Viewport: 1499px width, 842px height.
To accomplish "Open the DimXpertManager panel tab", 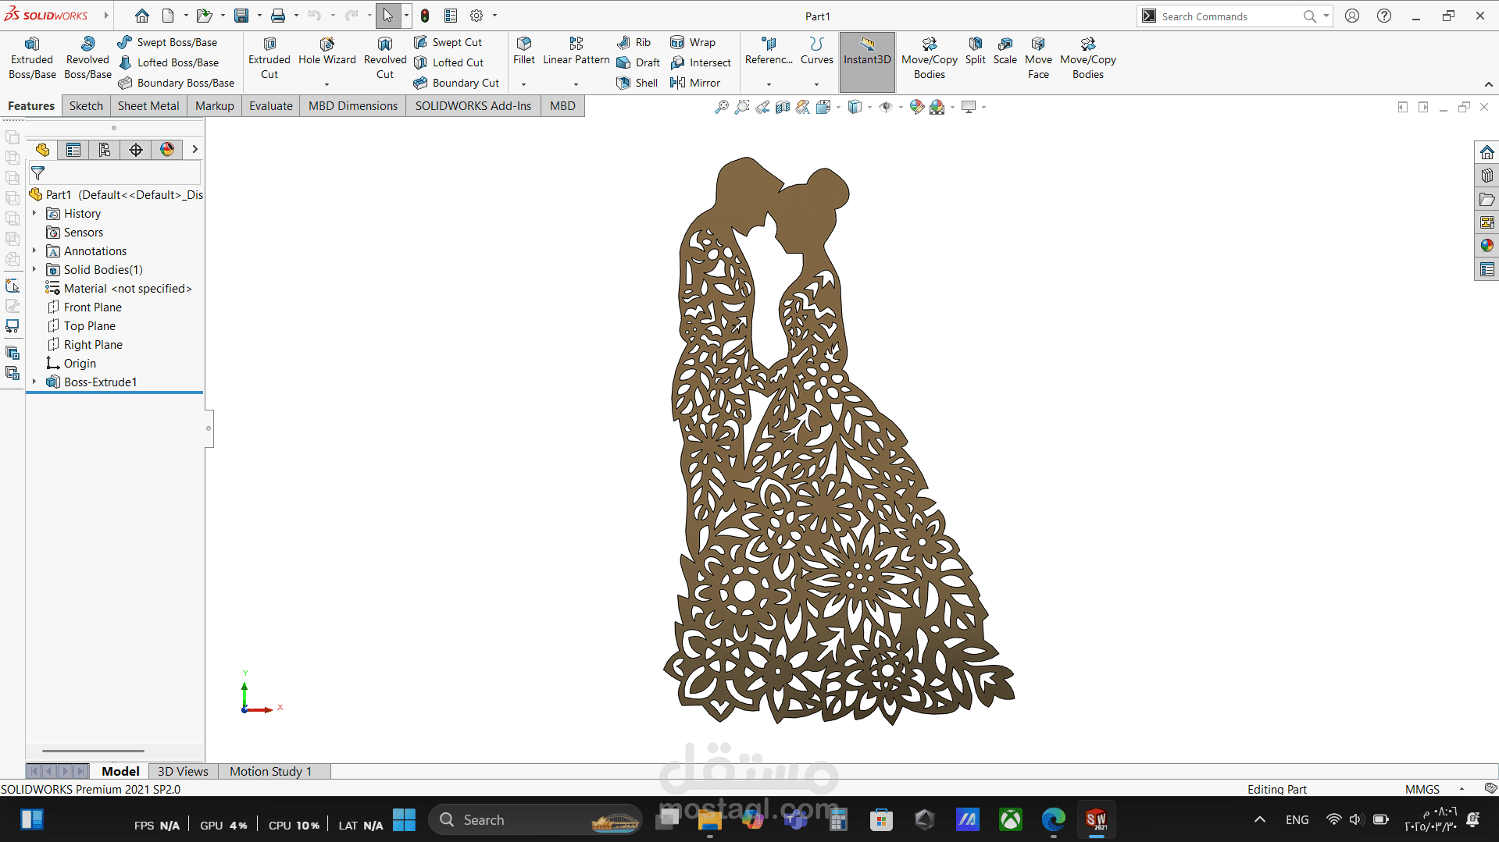I will (x=136, y=150).
